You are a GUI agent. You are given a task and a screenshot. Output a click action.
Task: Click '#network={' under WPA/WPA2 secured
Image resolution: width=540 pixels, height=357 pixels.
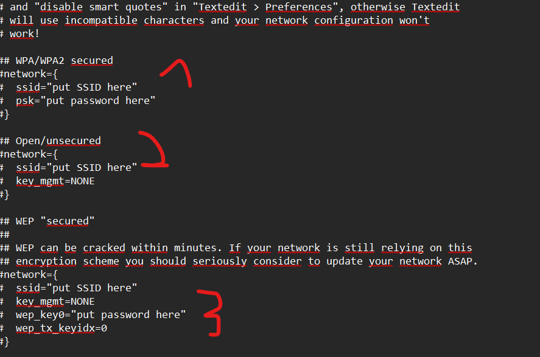pos(29,74)
